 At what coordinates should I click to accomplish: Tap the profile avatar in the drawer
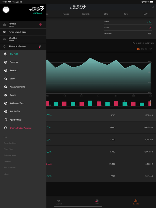coord(6,10)
